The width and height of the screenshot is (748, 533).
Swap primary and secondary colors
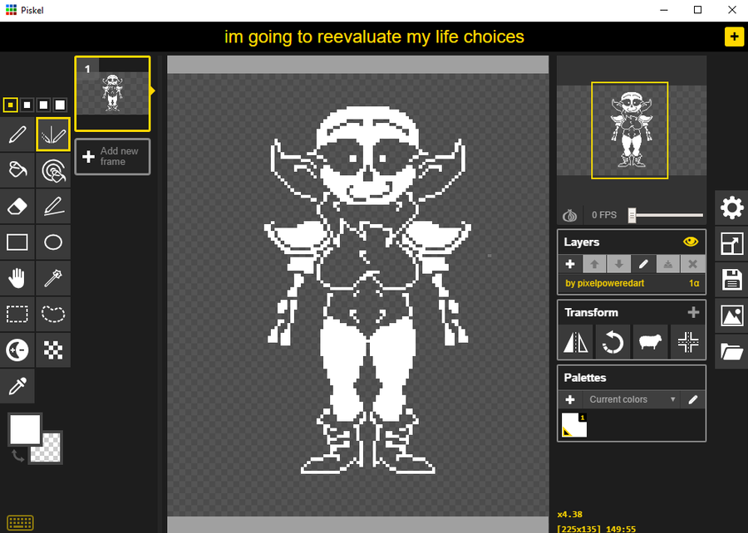(17, 456)
